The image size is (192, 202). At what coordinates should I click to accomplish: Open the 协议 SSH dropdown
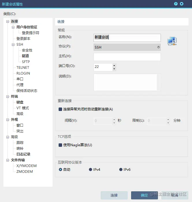coord(127,47)
